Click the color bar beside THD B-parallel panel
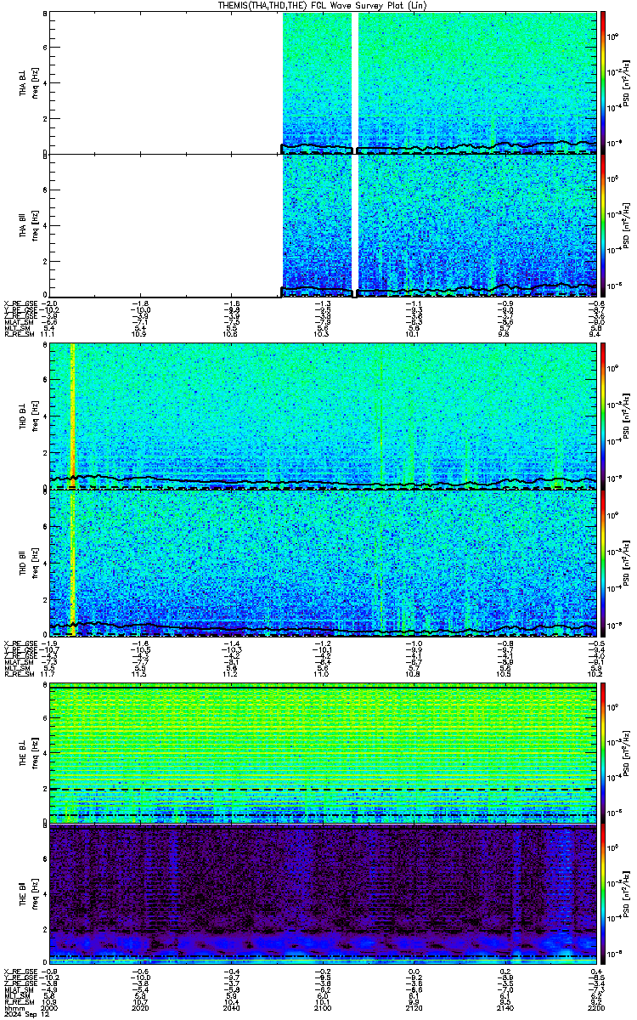The image size is (637, 1020). tap(603, 563)
